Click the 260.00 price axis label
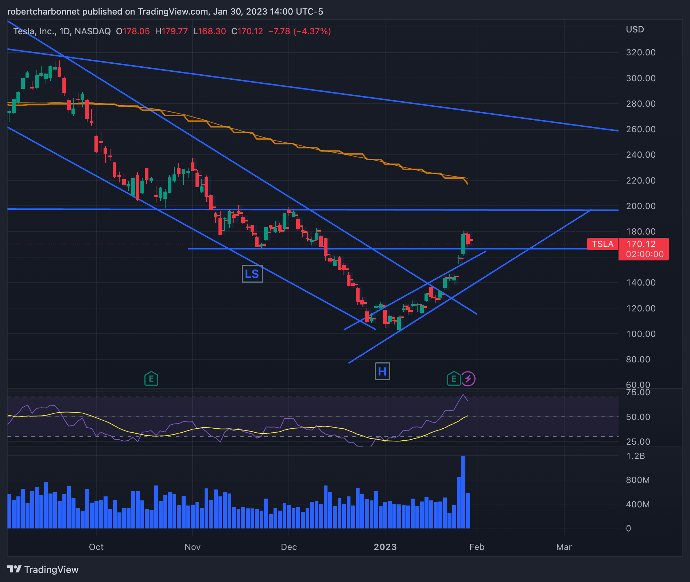The height and width of the screenshot is (582, 690). click(x=641, y=129)
